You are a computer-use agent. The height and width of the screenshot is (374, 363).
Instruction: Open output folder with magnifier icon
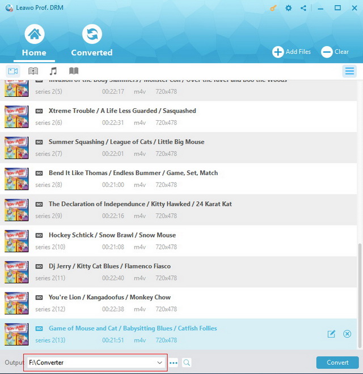click(187, 363)
